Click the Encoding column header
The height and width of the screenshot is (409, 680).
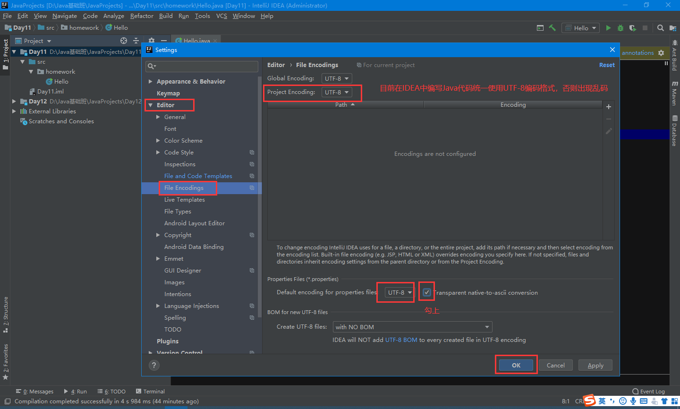tap(513, 104)
